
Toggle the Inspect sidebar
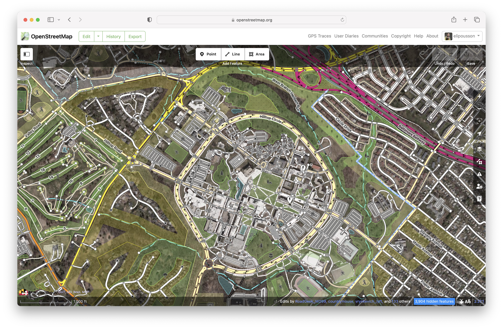pos(27,54)
